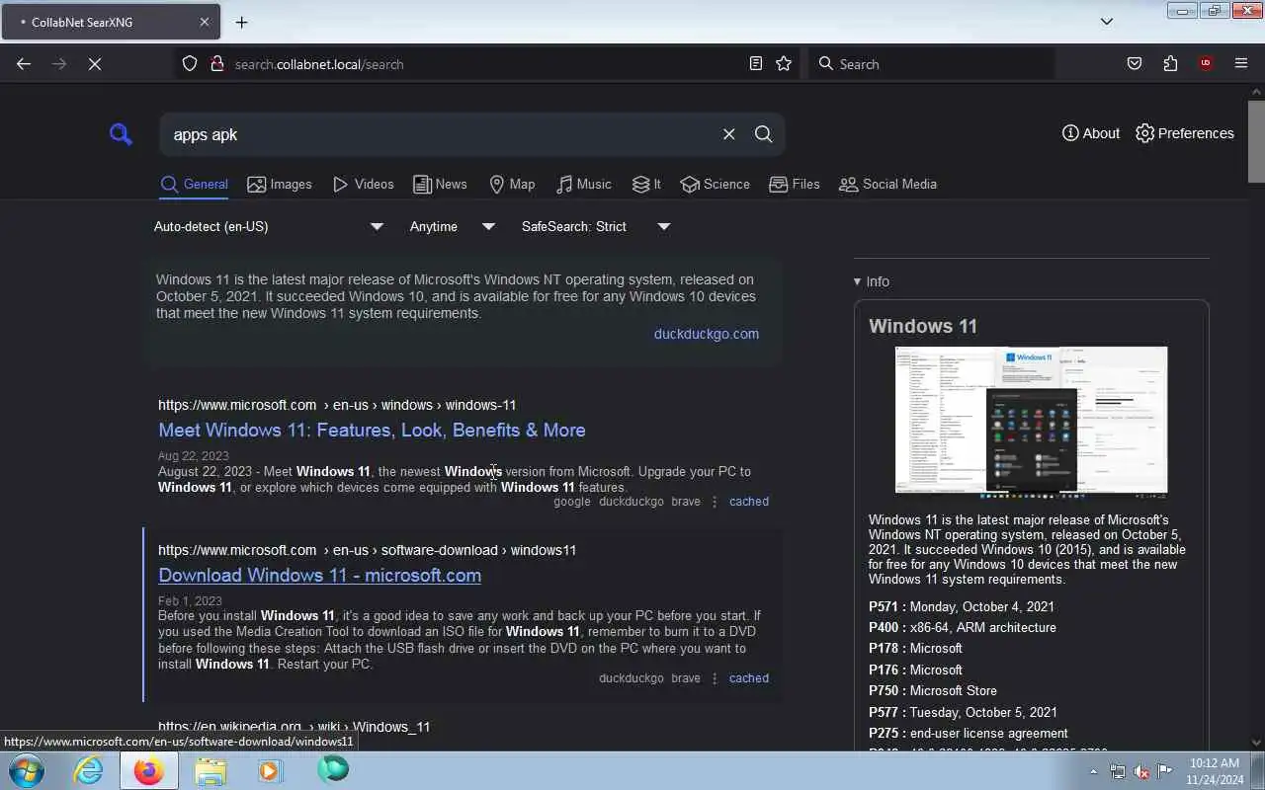Image resolution: width=1265 pixels, height=790 pixels.
Task: Open the Social Media category tab
Action: click(887, 185)
